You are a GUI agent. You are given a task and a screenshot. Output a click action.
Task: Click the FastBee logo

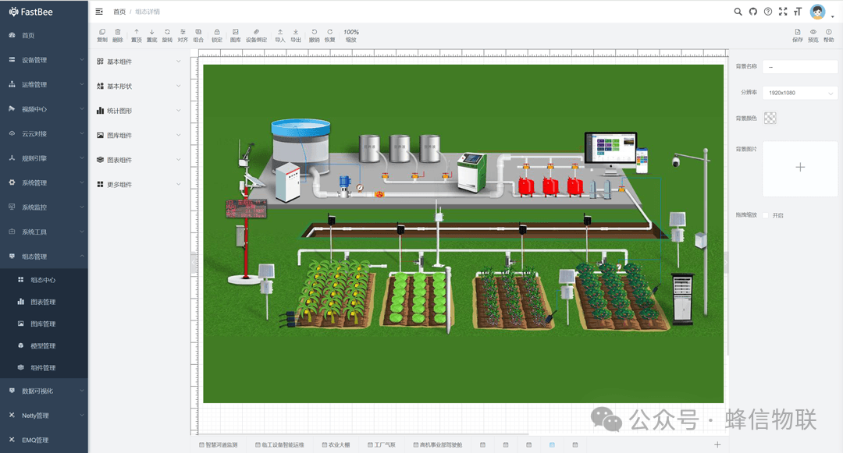pos(31,12)
